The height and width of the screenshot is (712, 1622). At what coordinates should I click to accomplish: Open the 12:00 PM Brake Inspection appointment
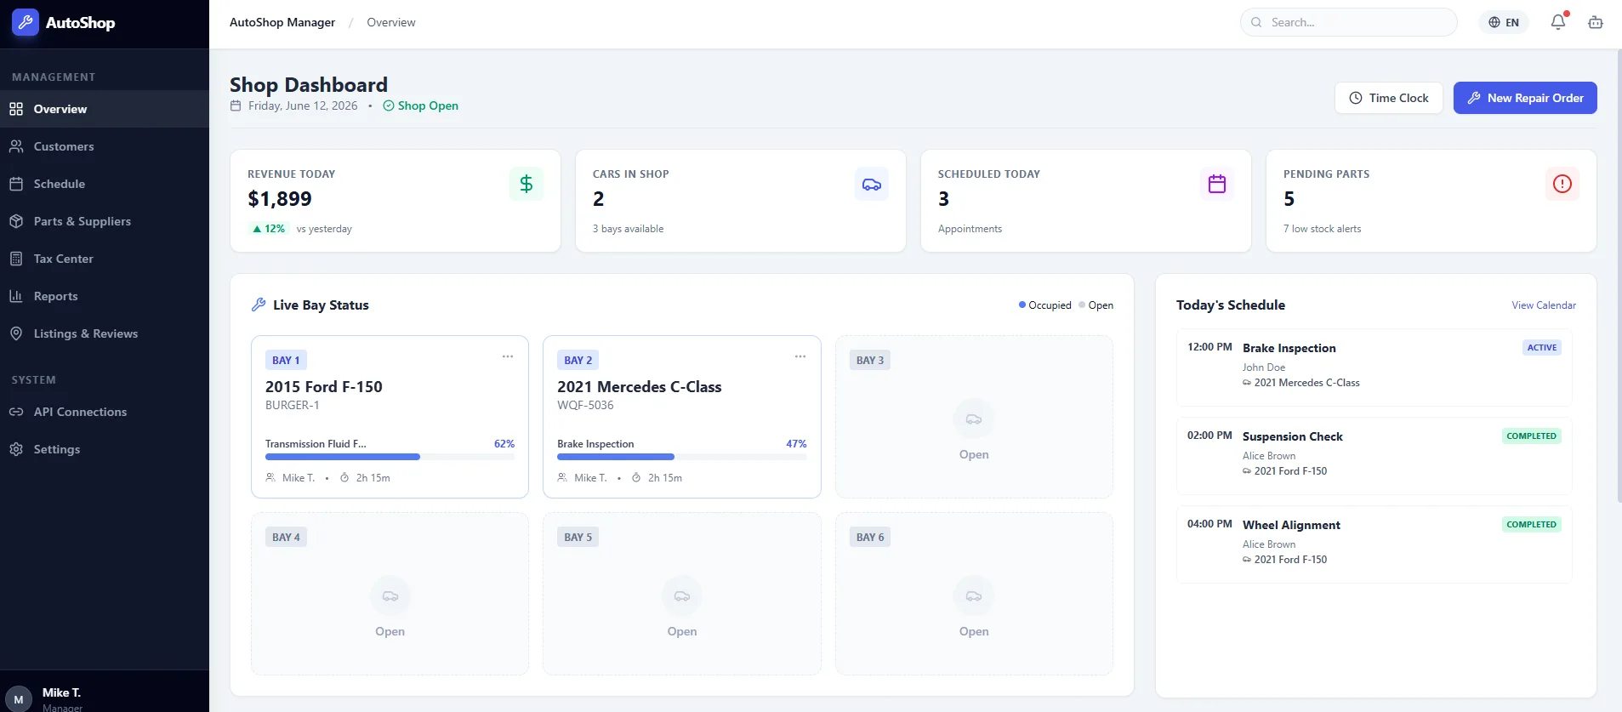(x=1374, y=367)
